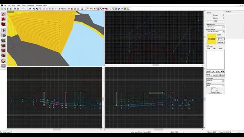
Task: Open the Edit menu
Action: (x=9, y=5)
